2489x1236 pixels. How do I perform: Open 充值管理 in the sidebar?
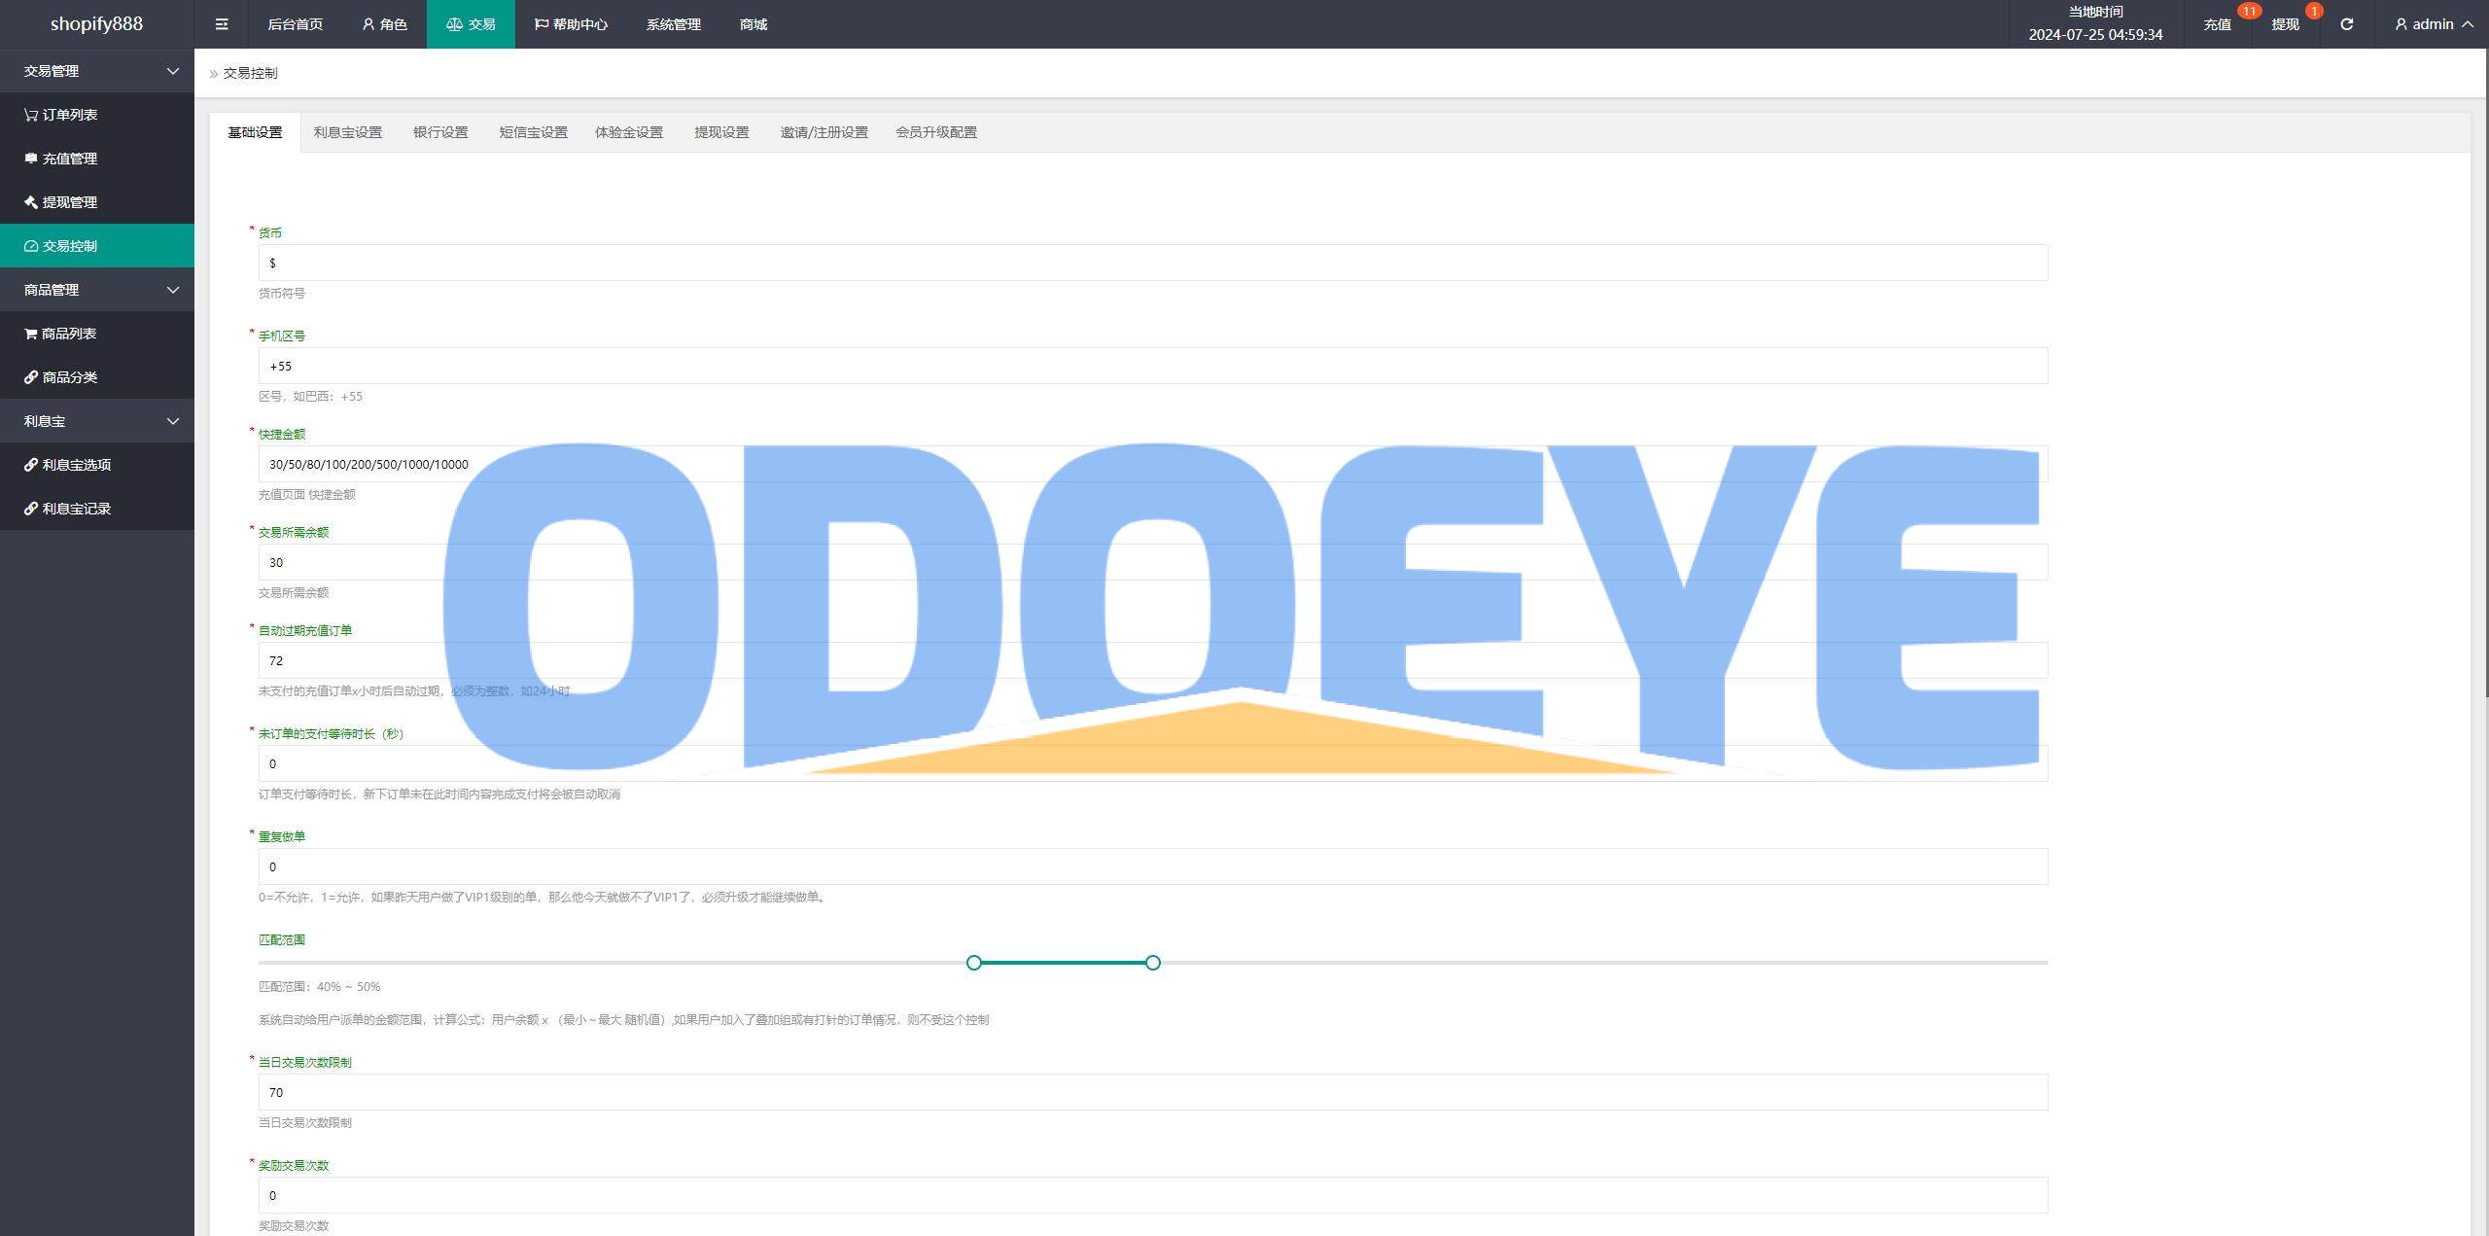[x=97, y=159]
